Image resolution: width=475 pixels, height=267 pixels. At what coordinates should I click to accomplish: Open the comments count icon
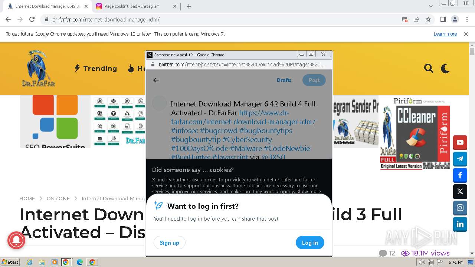click(x=383, y=253)
